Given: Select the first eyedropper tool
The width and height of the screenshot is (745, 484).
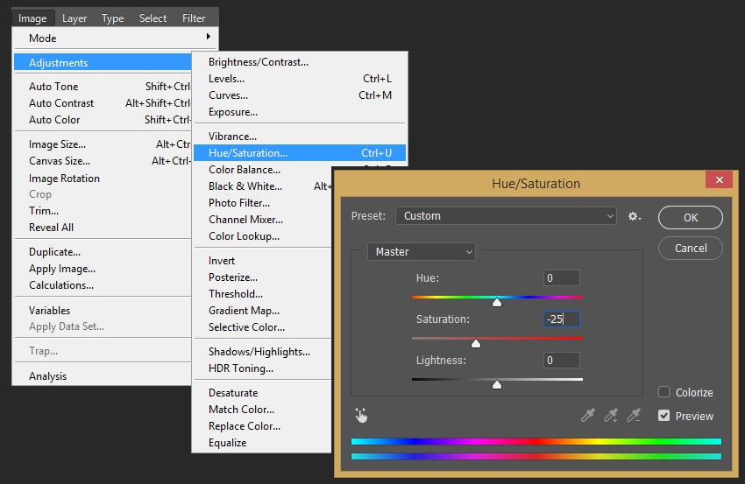Looking at the screenshot, I should [588, 416].
